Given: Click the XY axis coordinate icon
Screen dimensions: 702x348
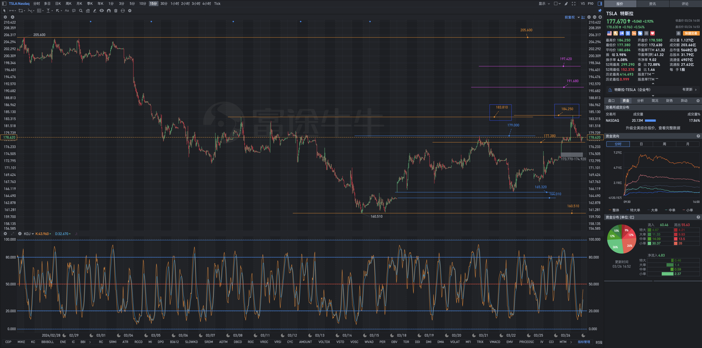Looking at the screenshot, I should point(583,17).
